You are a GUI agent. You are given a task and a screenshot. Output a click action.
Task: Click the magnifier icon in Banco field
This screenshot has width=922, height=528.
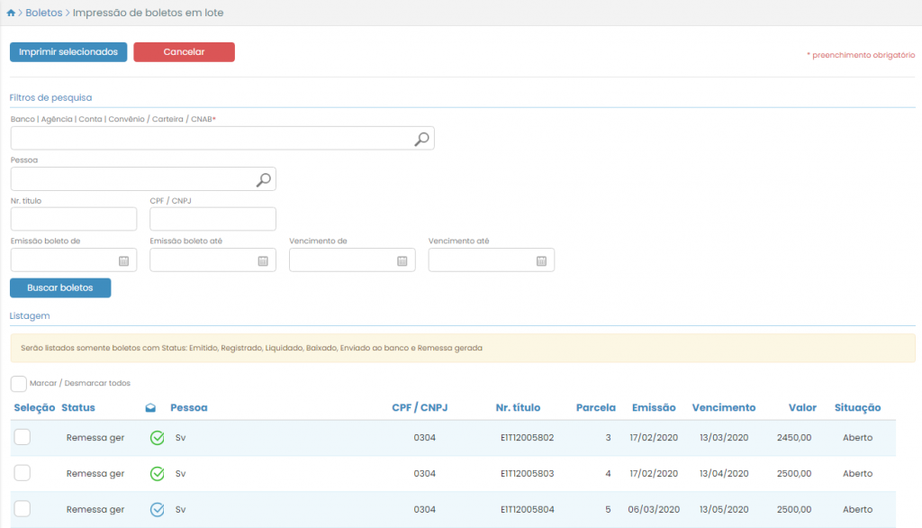pos(421,139)
